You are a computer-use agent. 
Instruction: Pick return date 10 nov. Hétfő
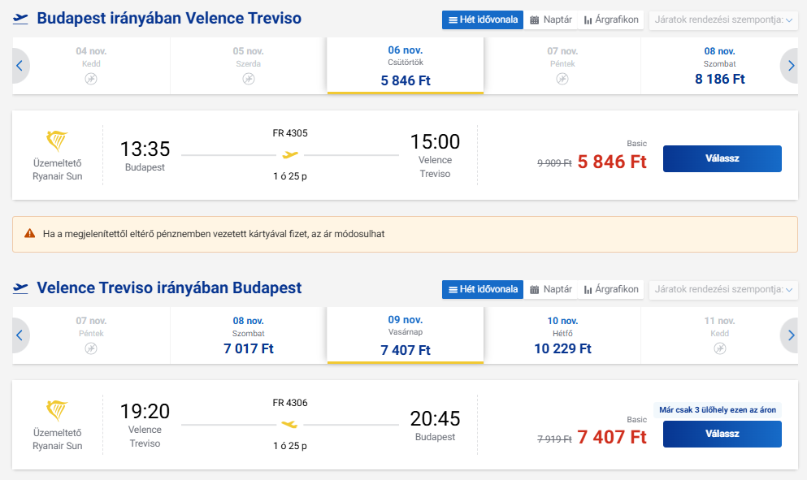[562, 335]
